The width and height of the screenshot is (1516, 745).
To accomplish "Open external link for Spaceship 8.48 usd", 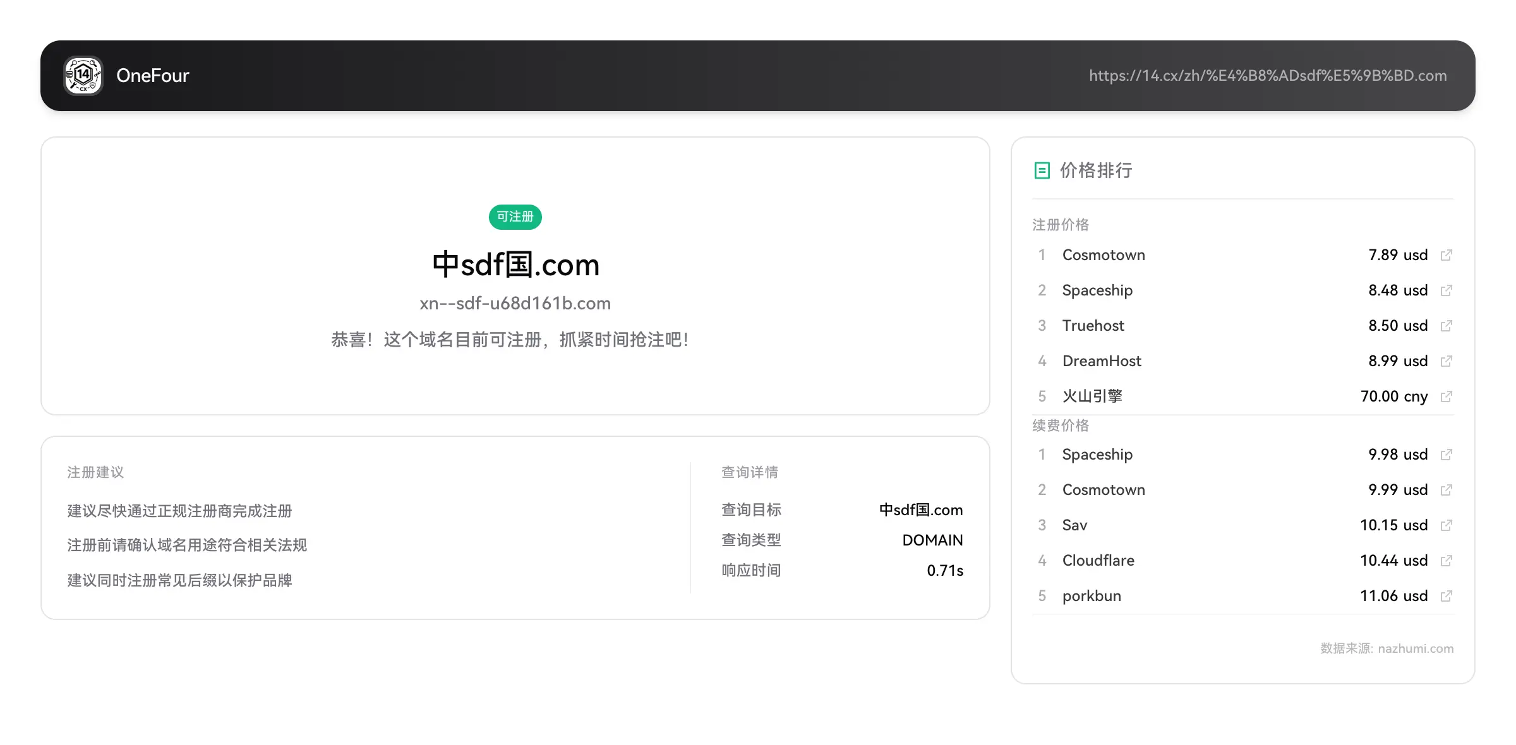I will [1446, 290].
